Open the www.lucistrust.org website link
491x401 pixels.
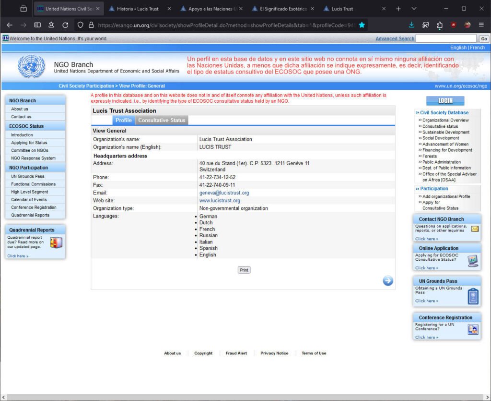click(x=220, y=201)
